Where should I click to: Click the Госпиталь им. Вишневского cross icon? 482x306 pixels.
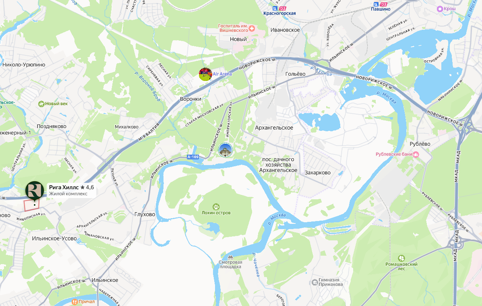click(252, 29)
